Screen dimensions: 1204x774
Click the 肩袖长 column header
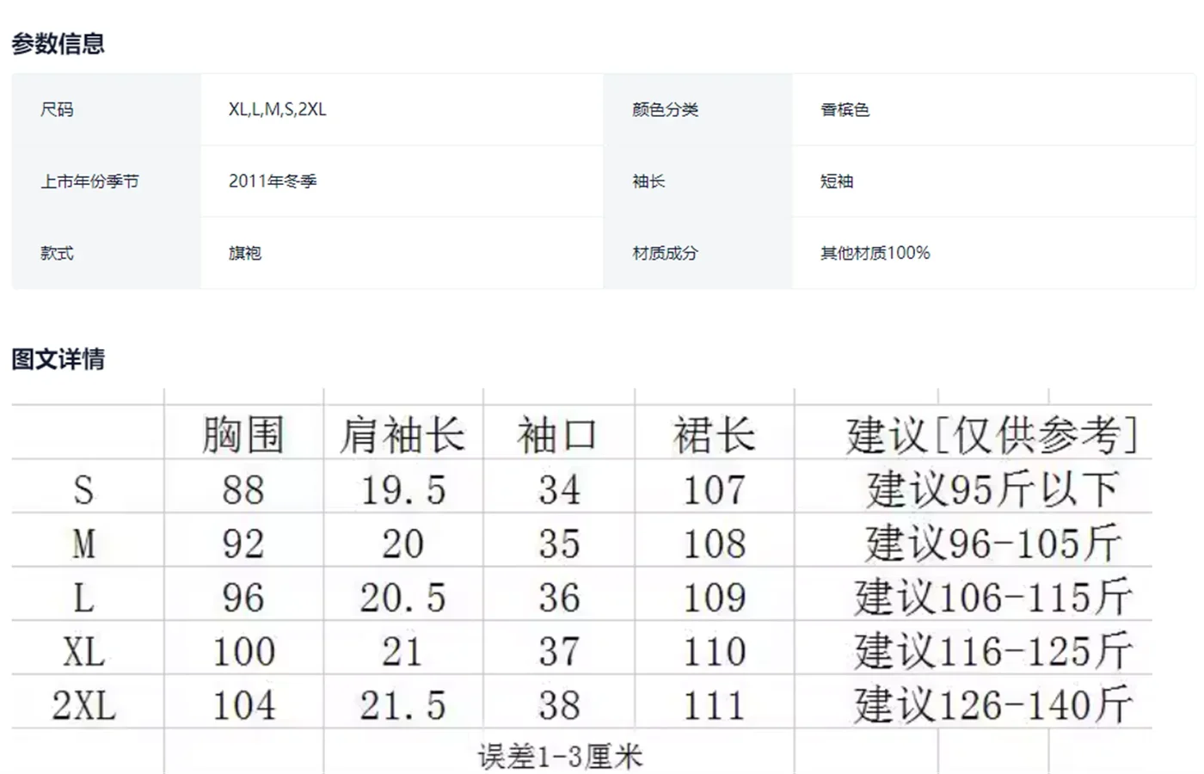(402, 434)
